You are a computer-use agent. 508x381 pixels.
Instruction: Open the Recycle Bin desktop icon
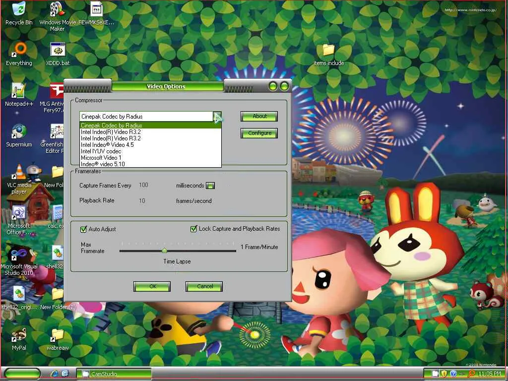[x=19, y=13]
